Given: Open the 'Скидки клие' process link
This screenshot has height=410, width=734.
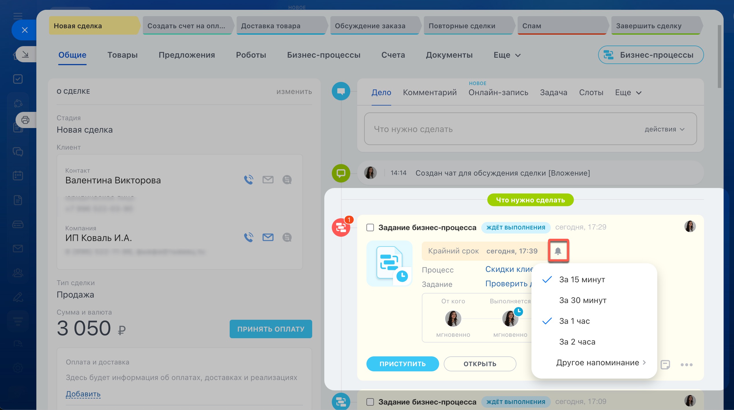Looking at the screenshot, I should [x=509, y=269].
